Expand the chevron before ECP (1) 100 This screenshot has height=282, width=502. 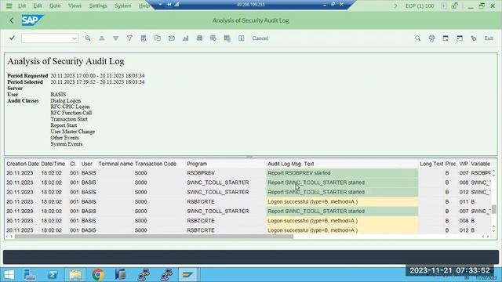(395, 5)
